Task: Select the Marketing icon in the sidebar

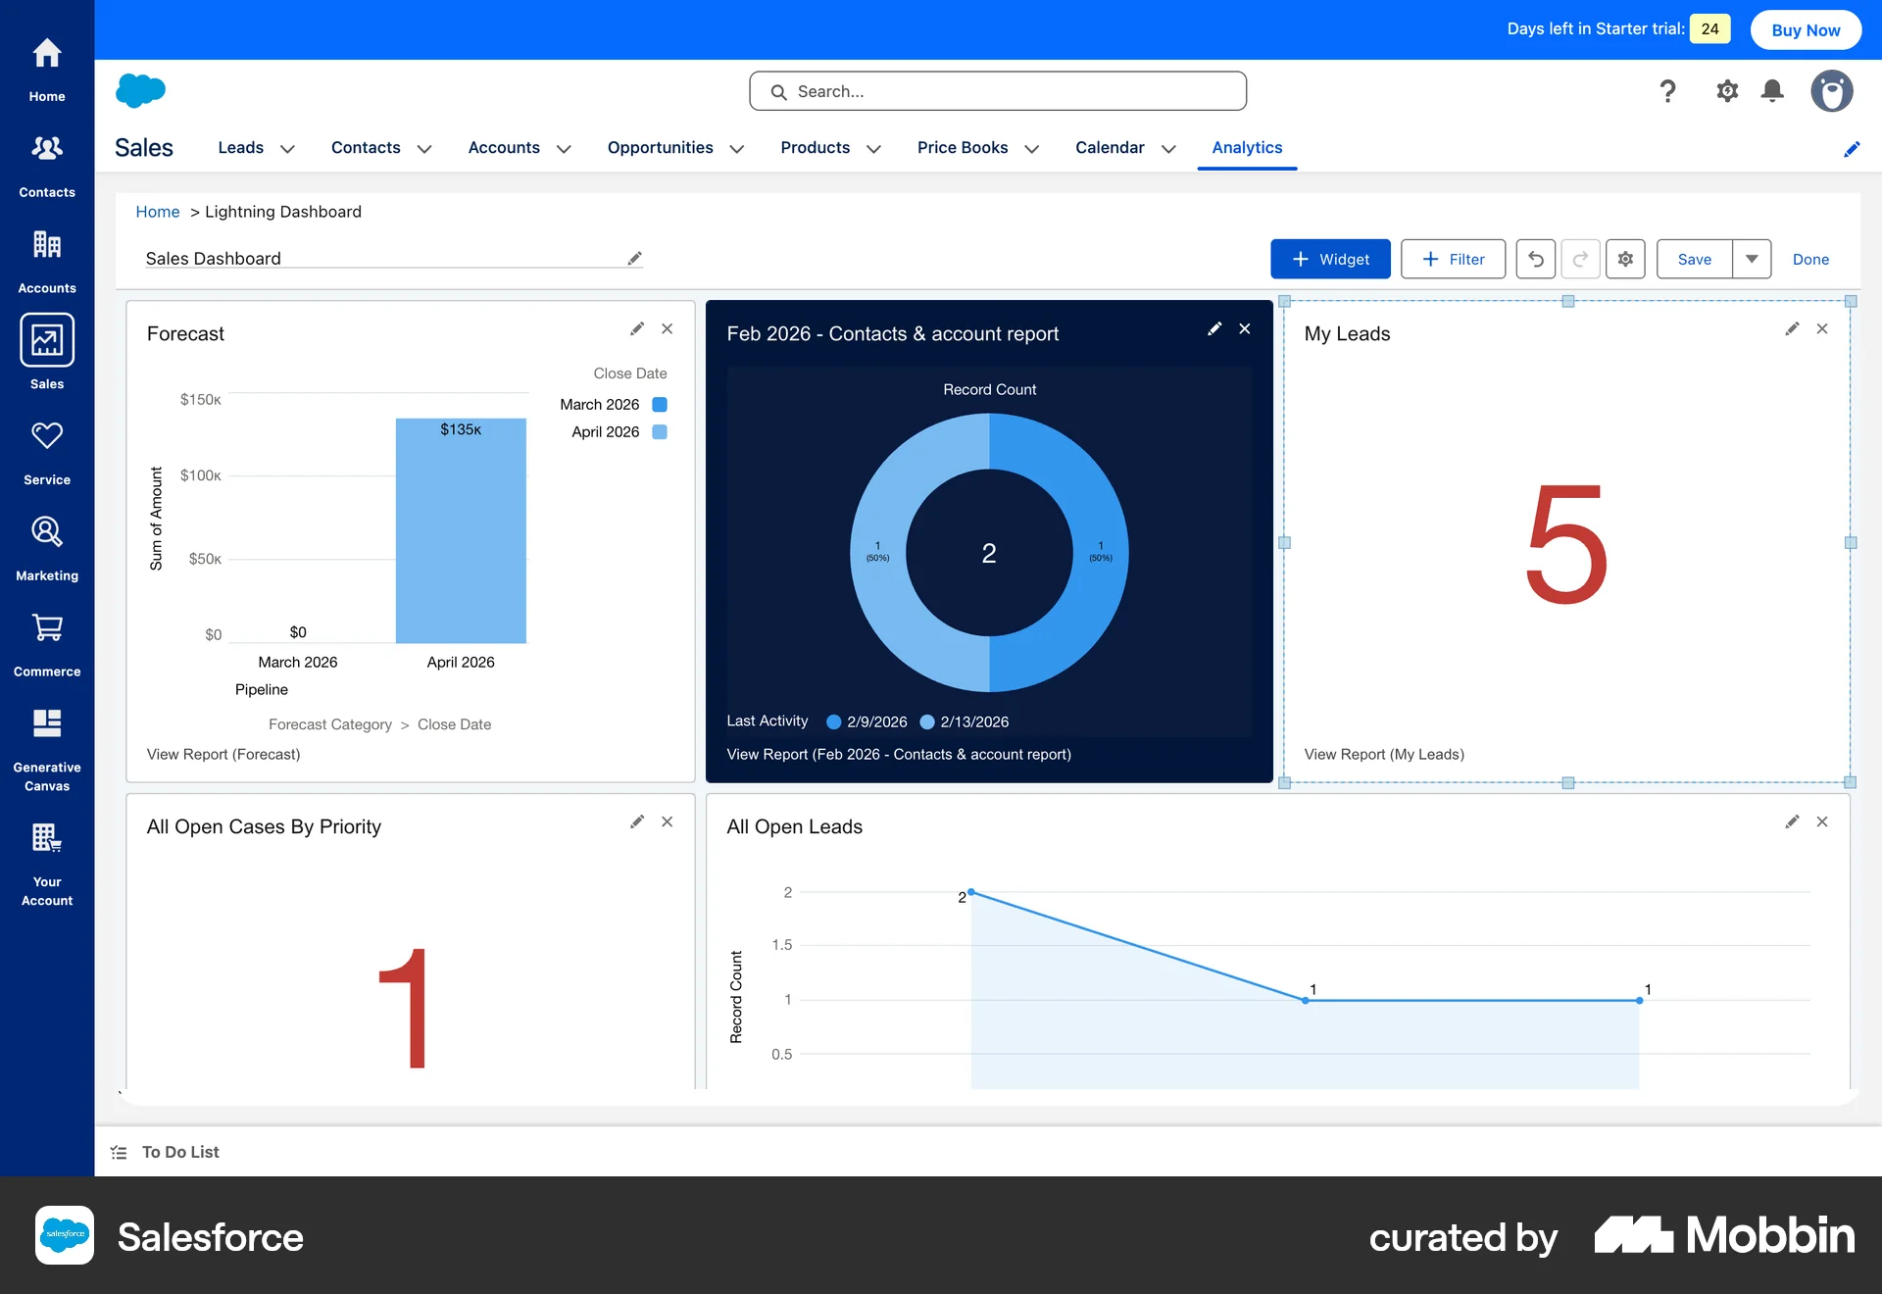Action: [46, 545]
